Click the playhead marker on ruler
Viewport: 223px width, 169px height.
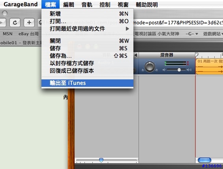click(x=197, y=55)
